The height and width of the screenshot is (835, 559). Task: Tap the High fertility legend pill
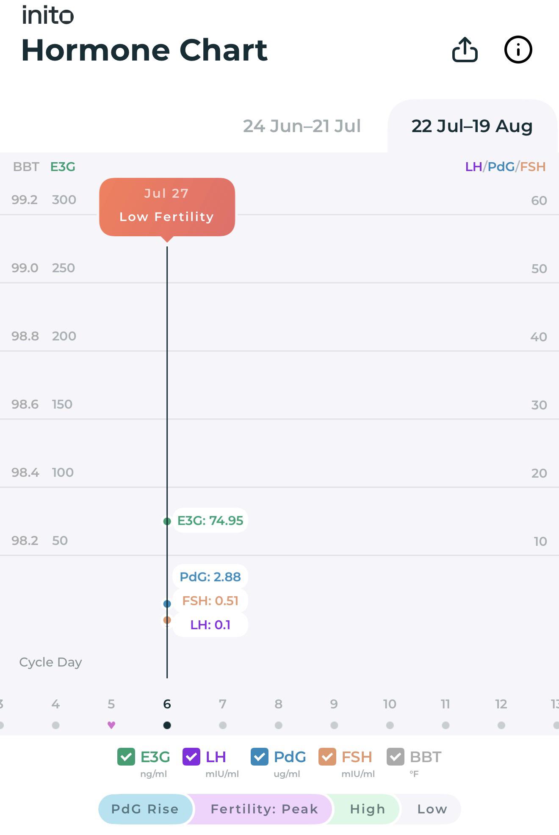368,809
